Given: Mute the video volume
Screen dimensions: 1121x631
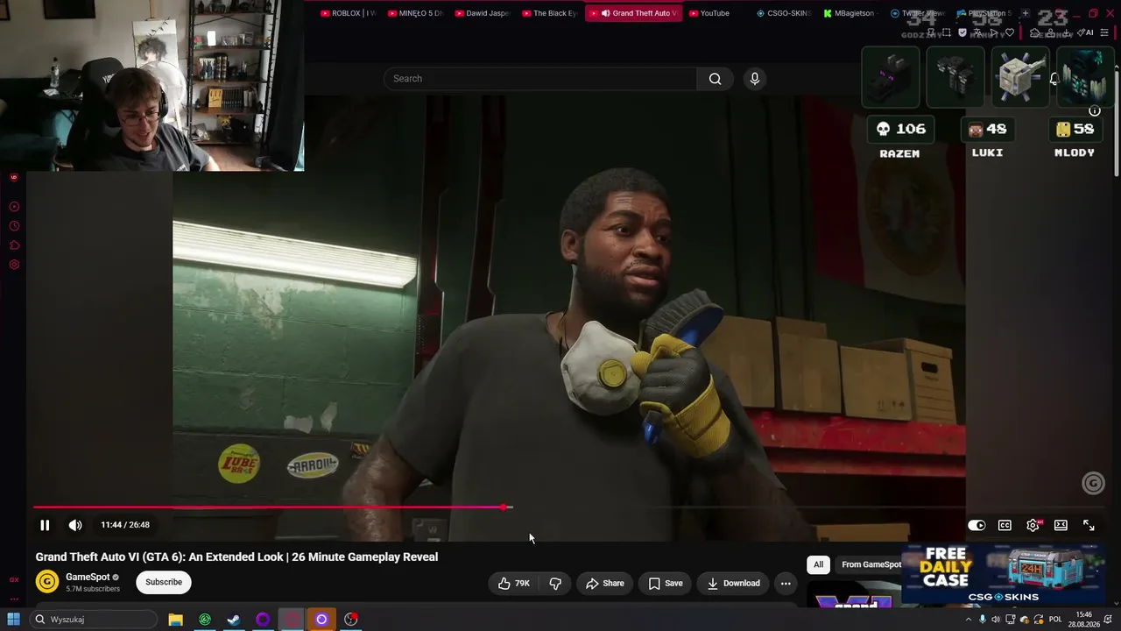Looking at the screenshot, I should [75, 525].
